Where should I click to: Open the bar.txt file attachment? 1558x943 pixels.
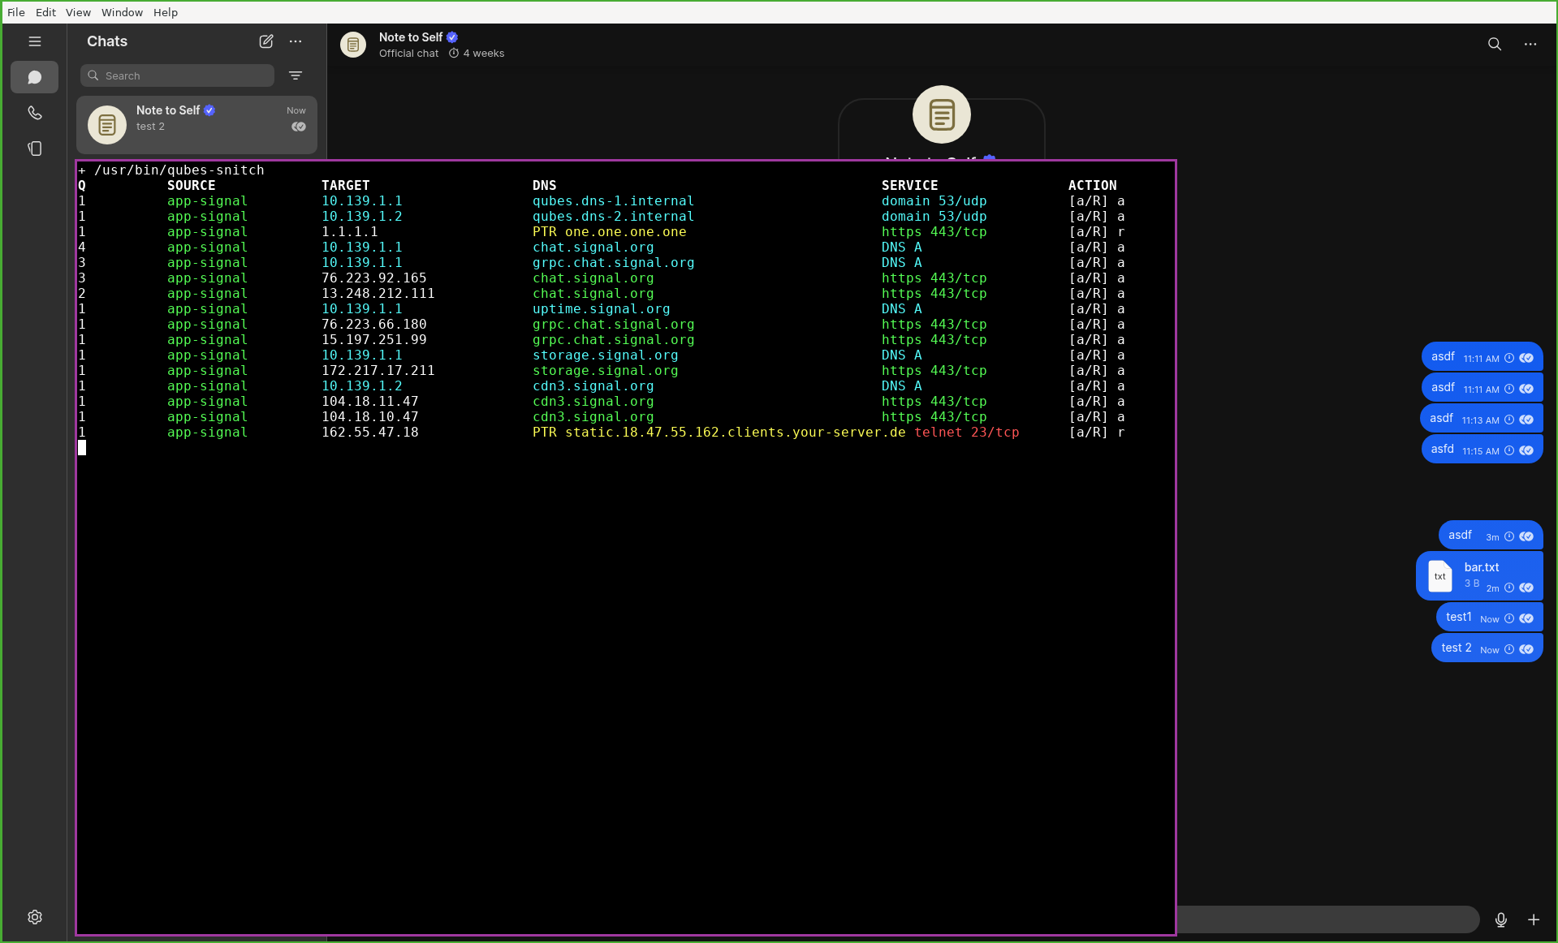pyautogui.click(x=1479, y=576)
